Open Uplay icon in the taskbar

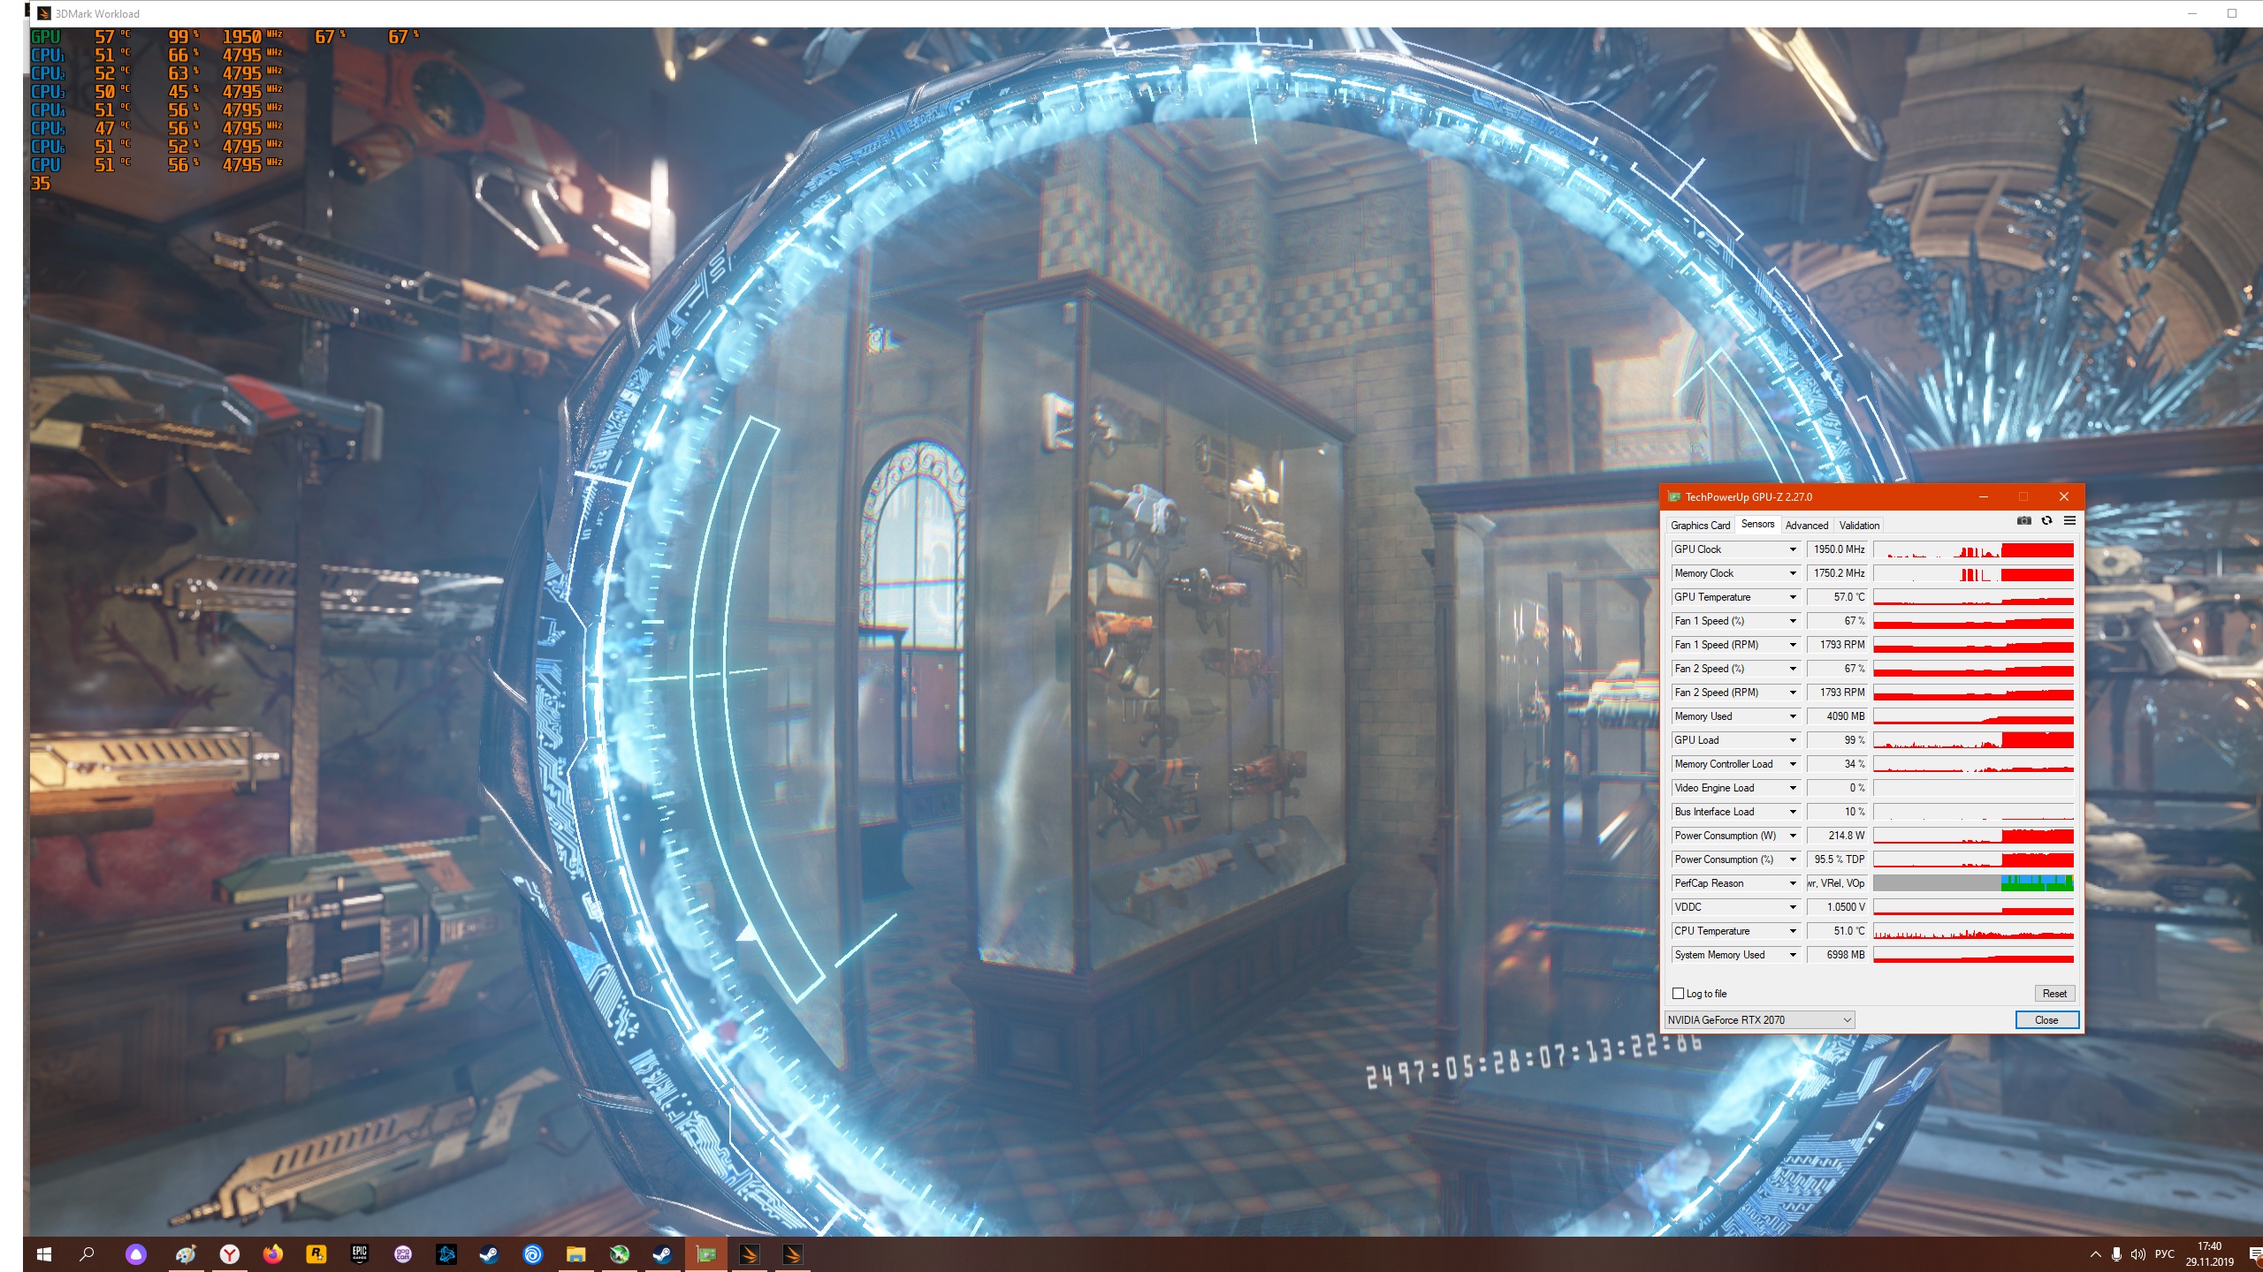point(533,1253)
